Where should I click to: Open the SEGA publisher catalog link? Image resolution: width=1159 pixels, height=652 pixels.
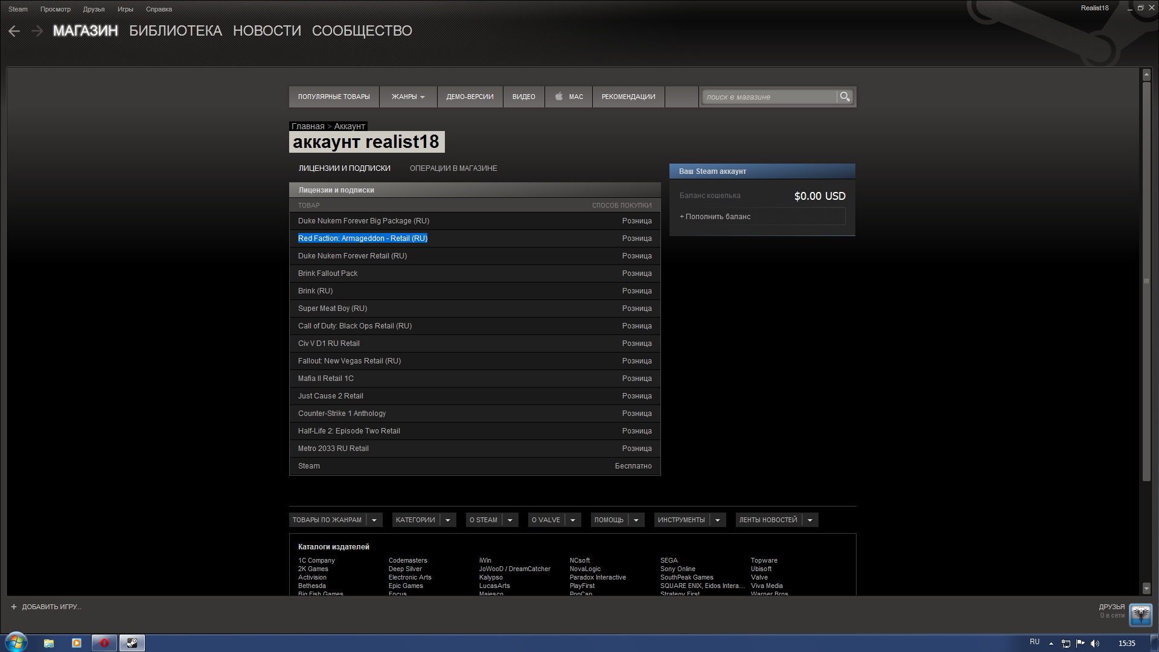669,560
